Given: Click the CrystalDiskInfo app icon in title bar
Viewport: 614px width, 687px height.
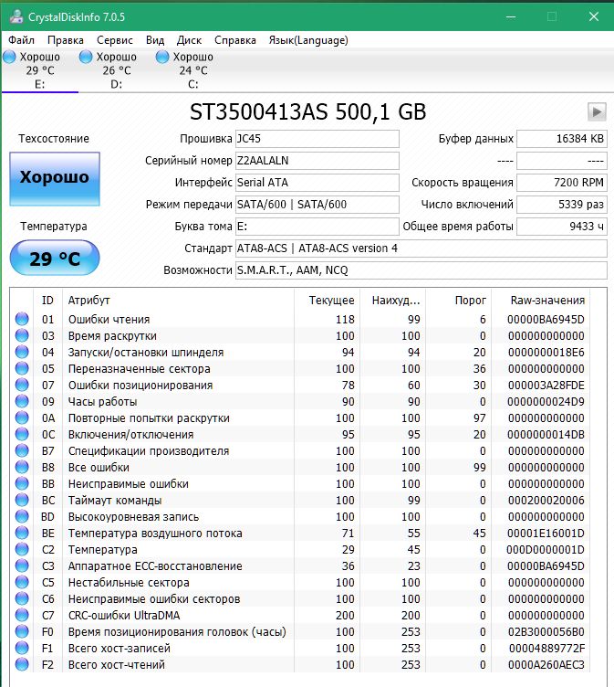Looking at the screenshot, I should click(x=16, y=16).
